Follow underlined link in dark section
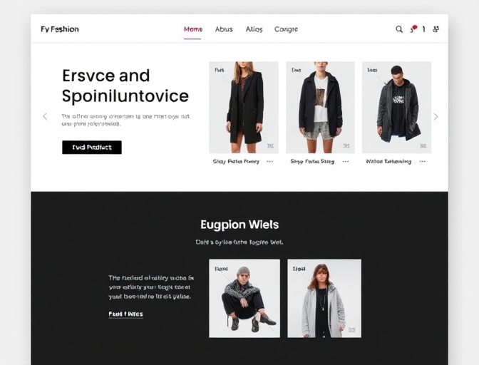 tap(126, 314)
